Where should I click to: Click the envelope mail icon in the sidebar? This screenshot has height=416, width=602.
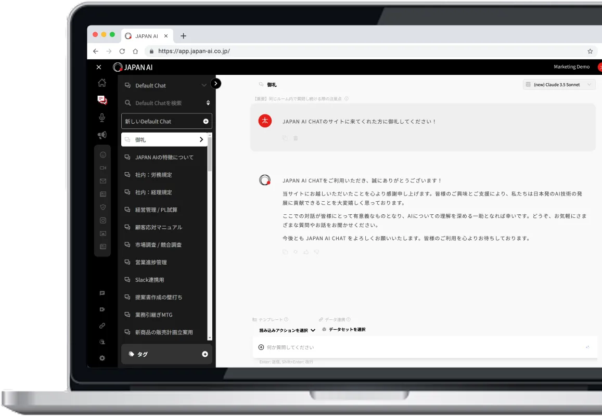(103, 181)
